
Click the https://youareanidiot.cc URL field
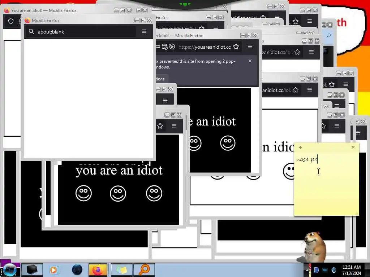205,47
